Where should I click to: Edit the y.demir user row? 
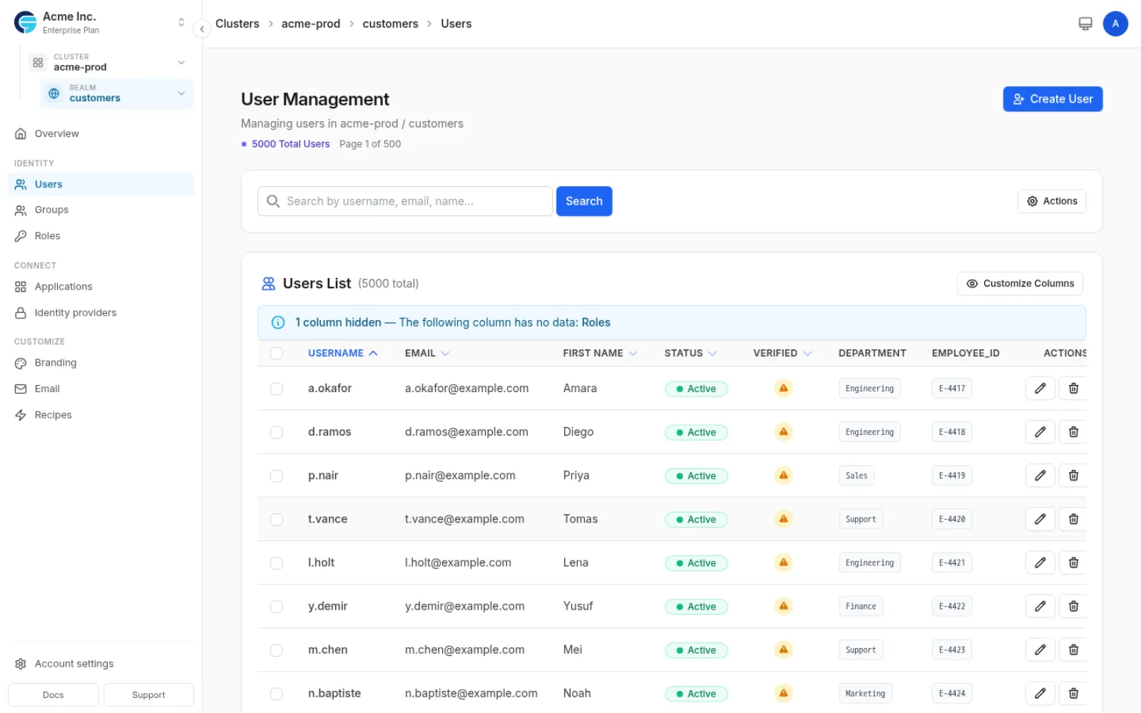1040,606
